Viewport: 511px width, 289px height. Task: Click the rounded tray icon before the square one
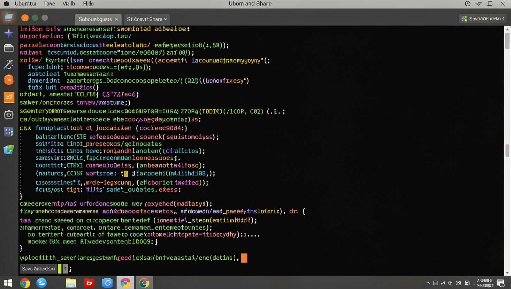click(x=458, y=283)
